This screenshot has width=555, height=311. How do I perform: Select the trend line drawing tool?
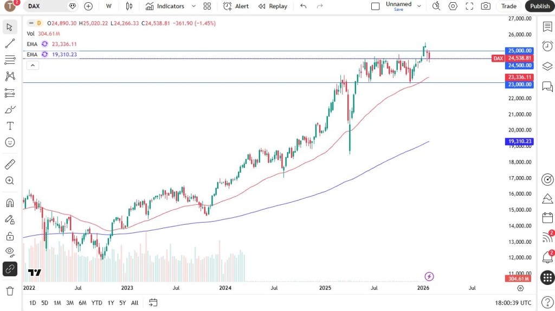[10, 43]
